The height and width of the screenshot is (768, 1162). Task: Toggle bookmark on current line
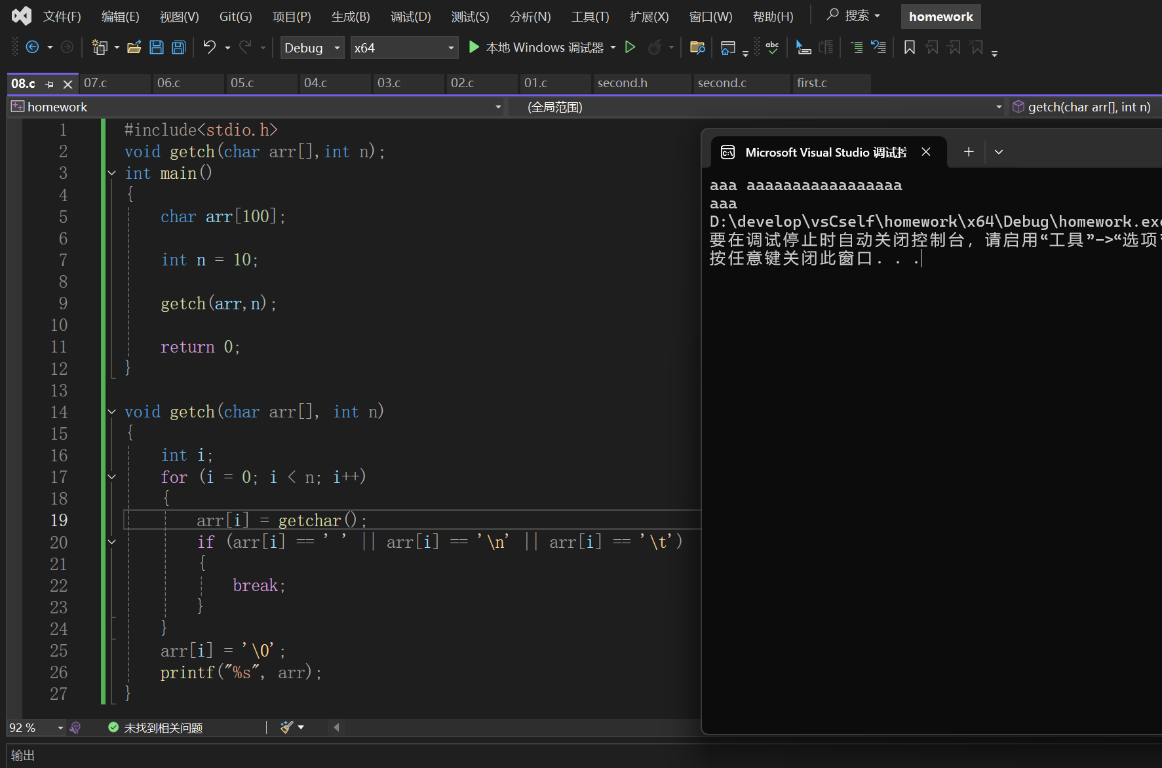click(x=909, y=47)
